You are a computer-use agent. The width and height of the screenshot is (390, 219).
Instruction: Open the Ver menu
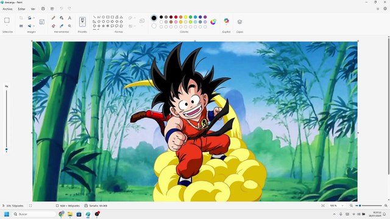tap(33, 9)
